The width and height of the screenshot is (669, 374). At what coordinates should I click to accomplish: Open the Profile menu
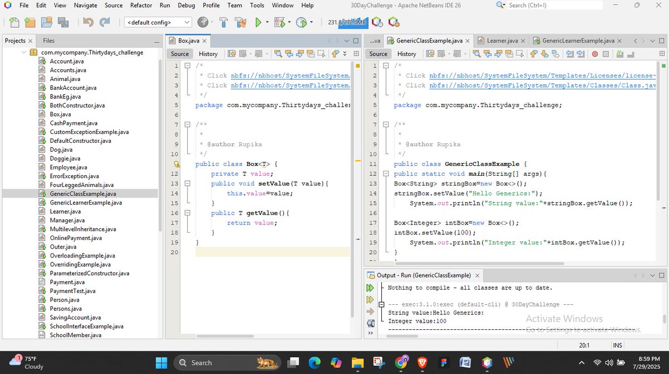click(211, 5)
